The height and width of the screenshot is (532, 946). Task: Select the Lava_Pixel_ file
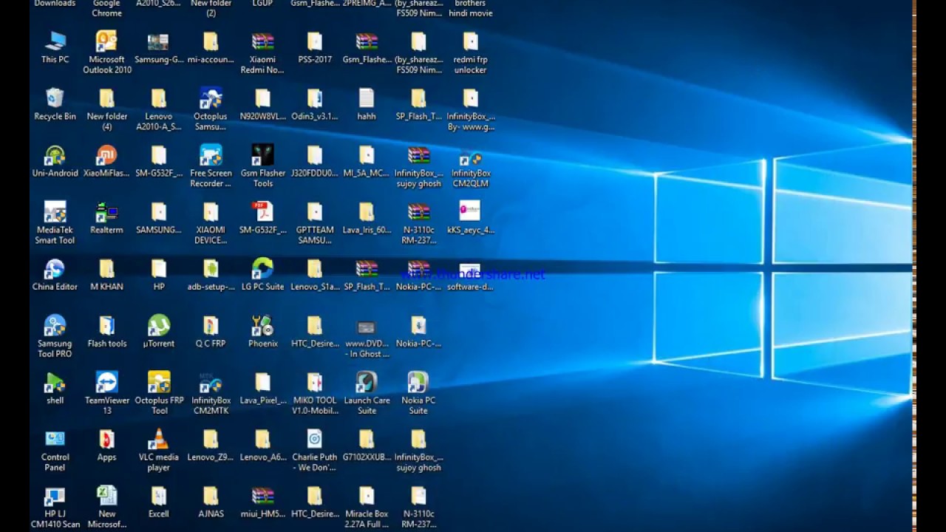262,389
